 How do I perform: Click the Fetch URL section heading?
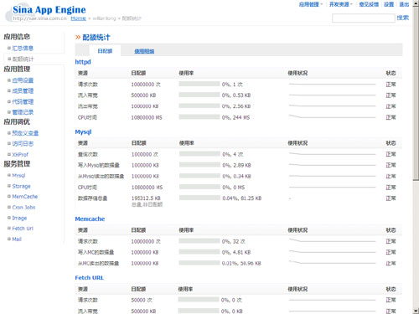pos(90,278)
